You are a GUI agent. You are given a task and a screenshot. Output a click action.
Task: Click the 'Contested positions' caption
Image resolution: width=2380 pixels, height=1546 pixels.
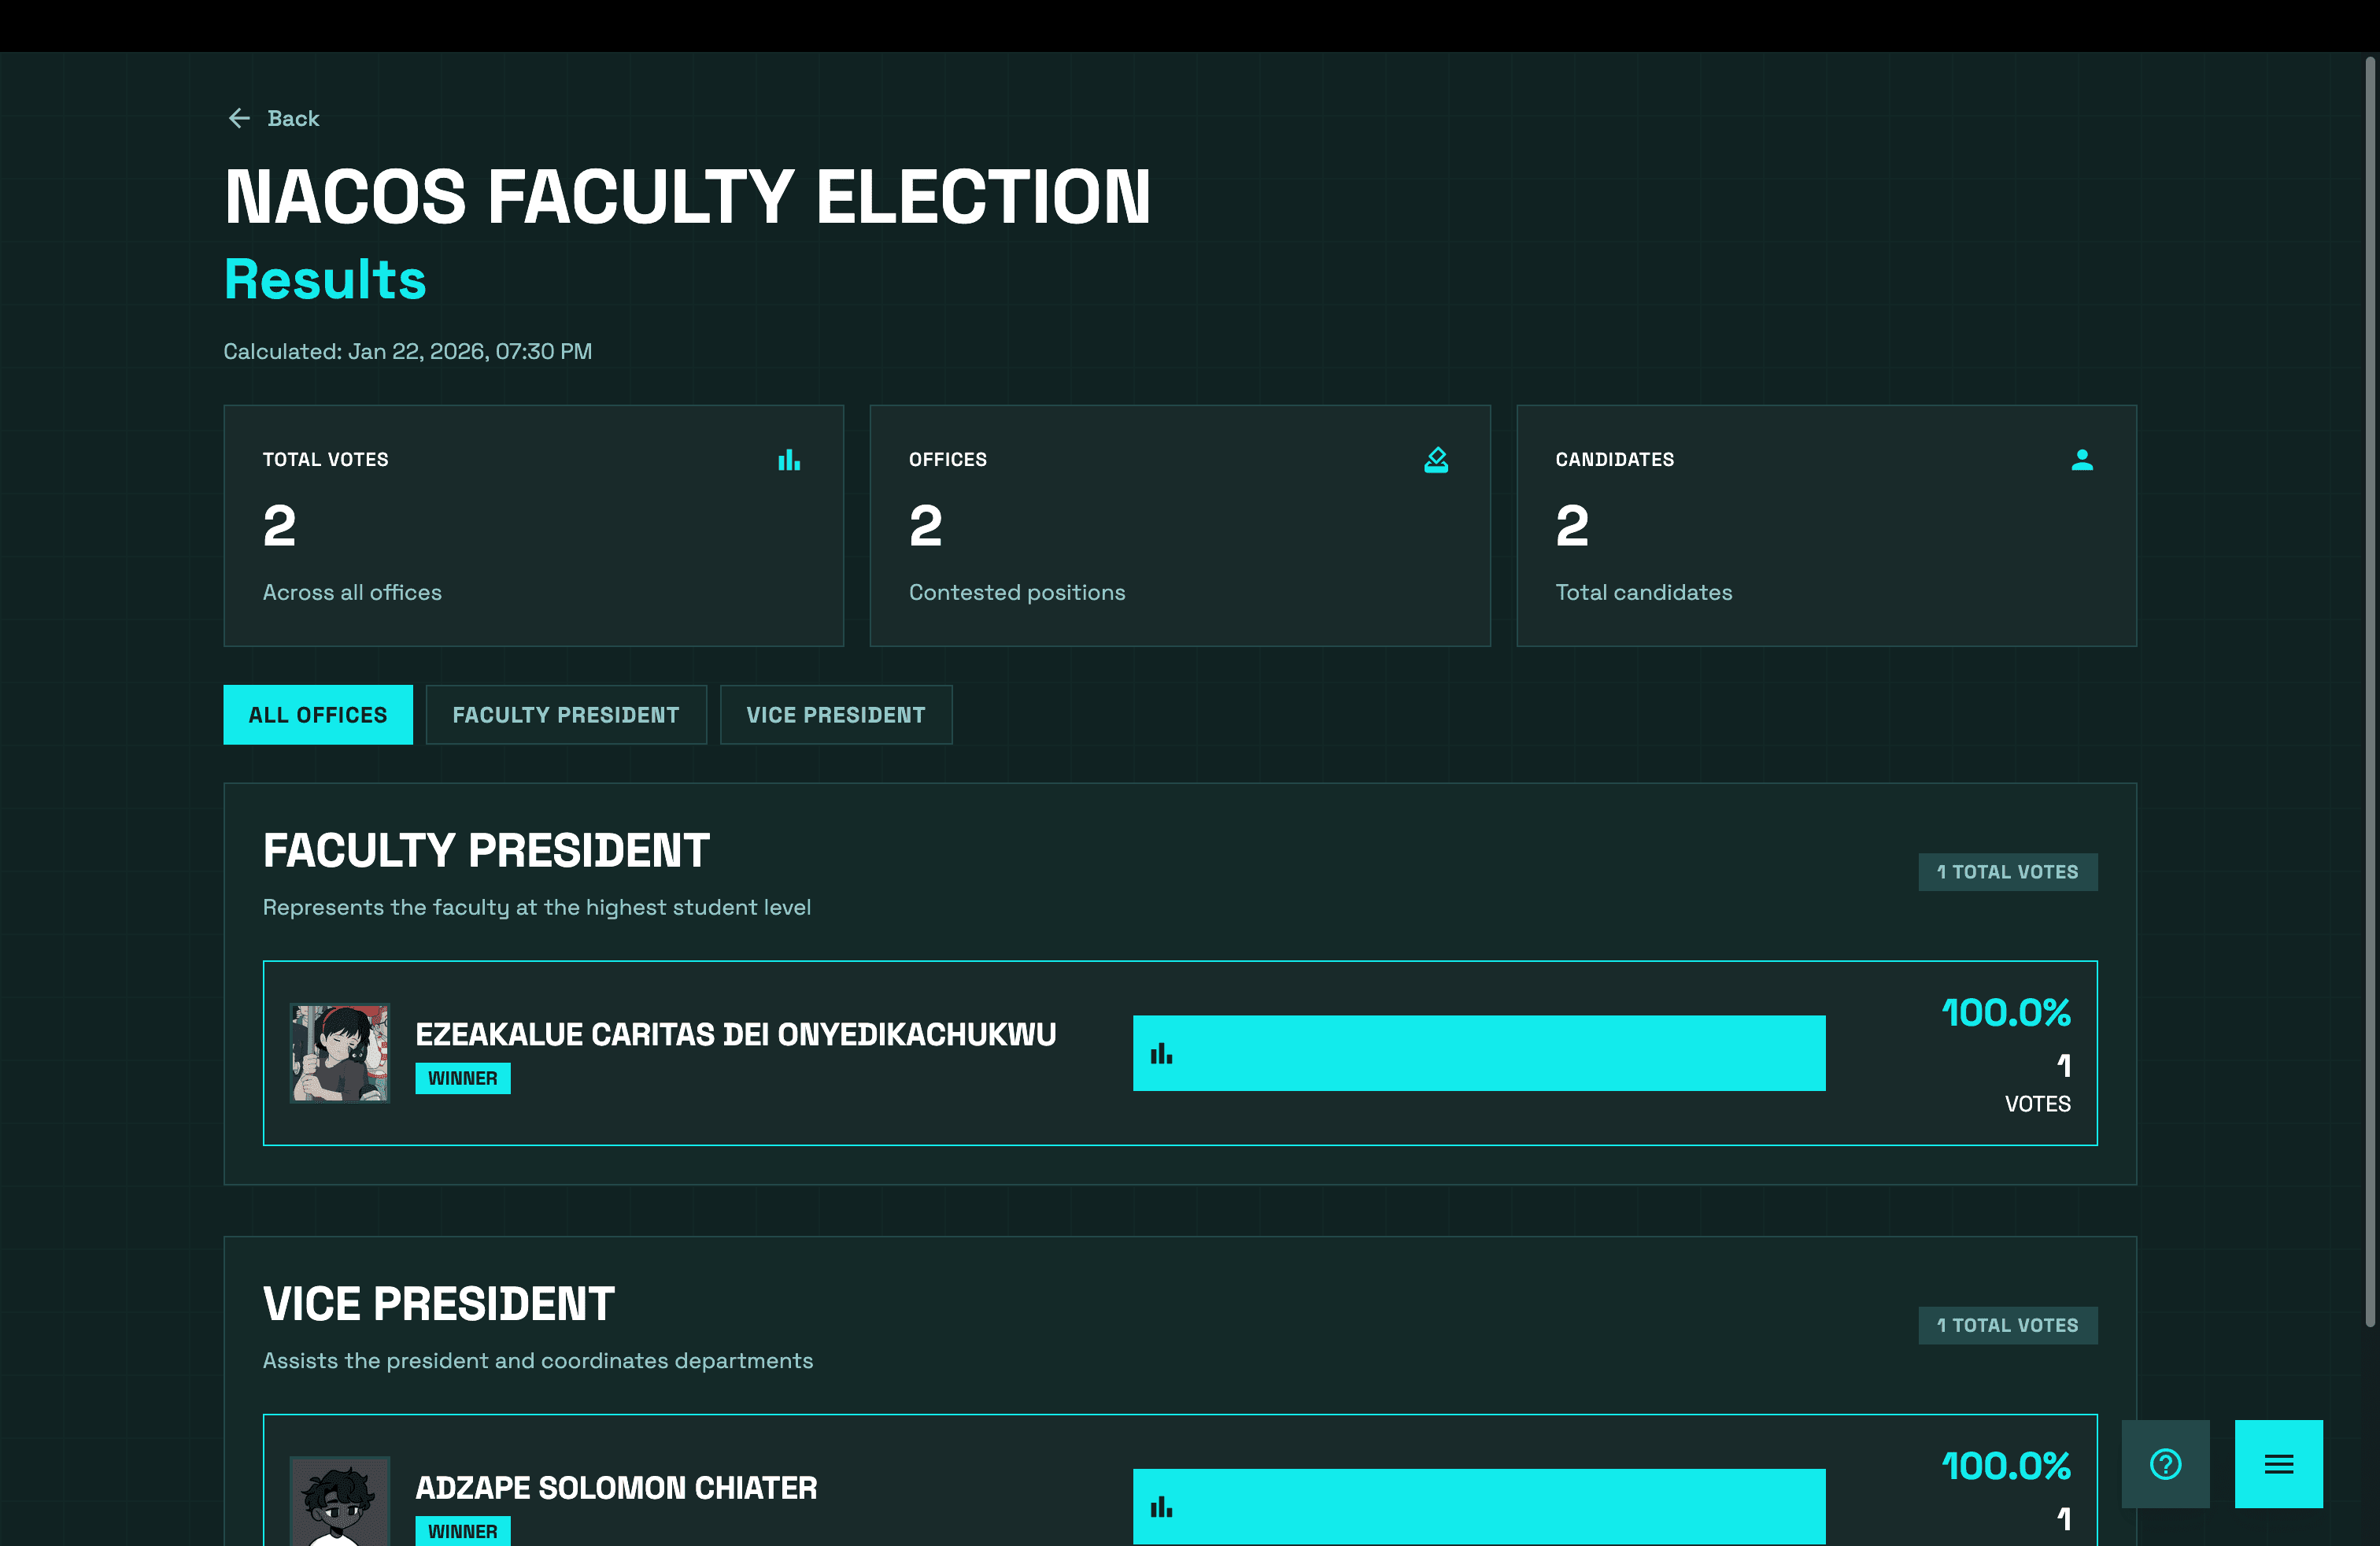pyautogui.click(x=1017, y=593)
